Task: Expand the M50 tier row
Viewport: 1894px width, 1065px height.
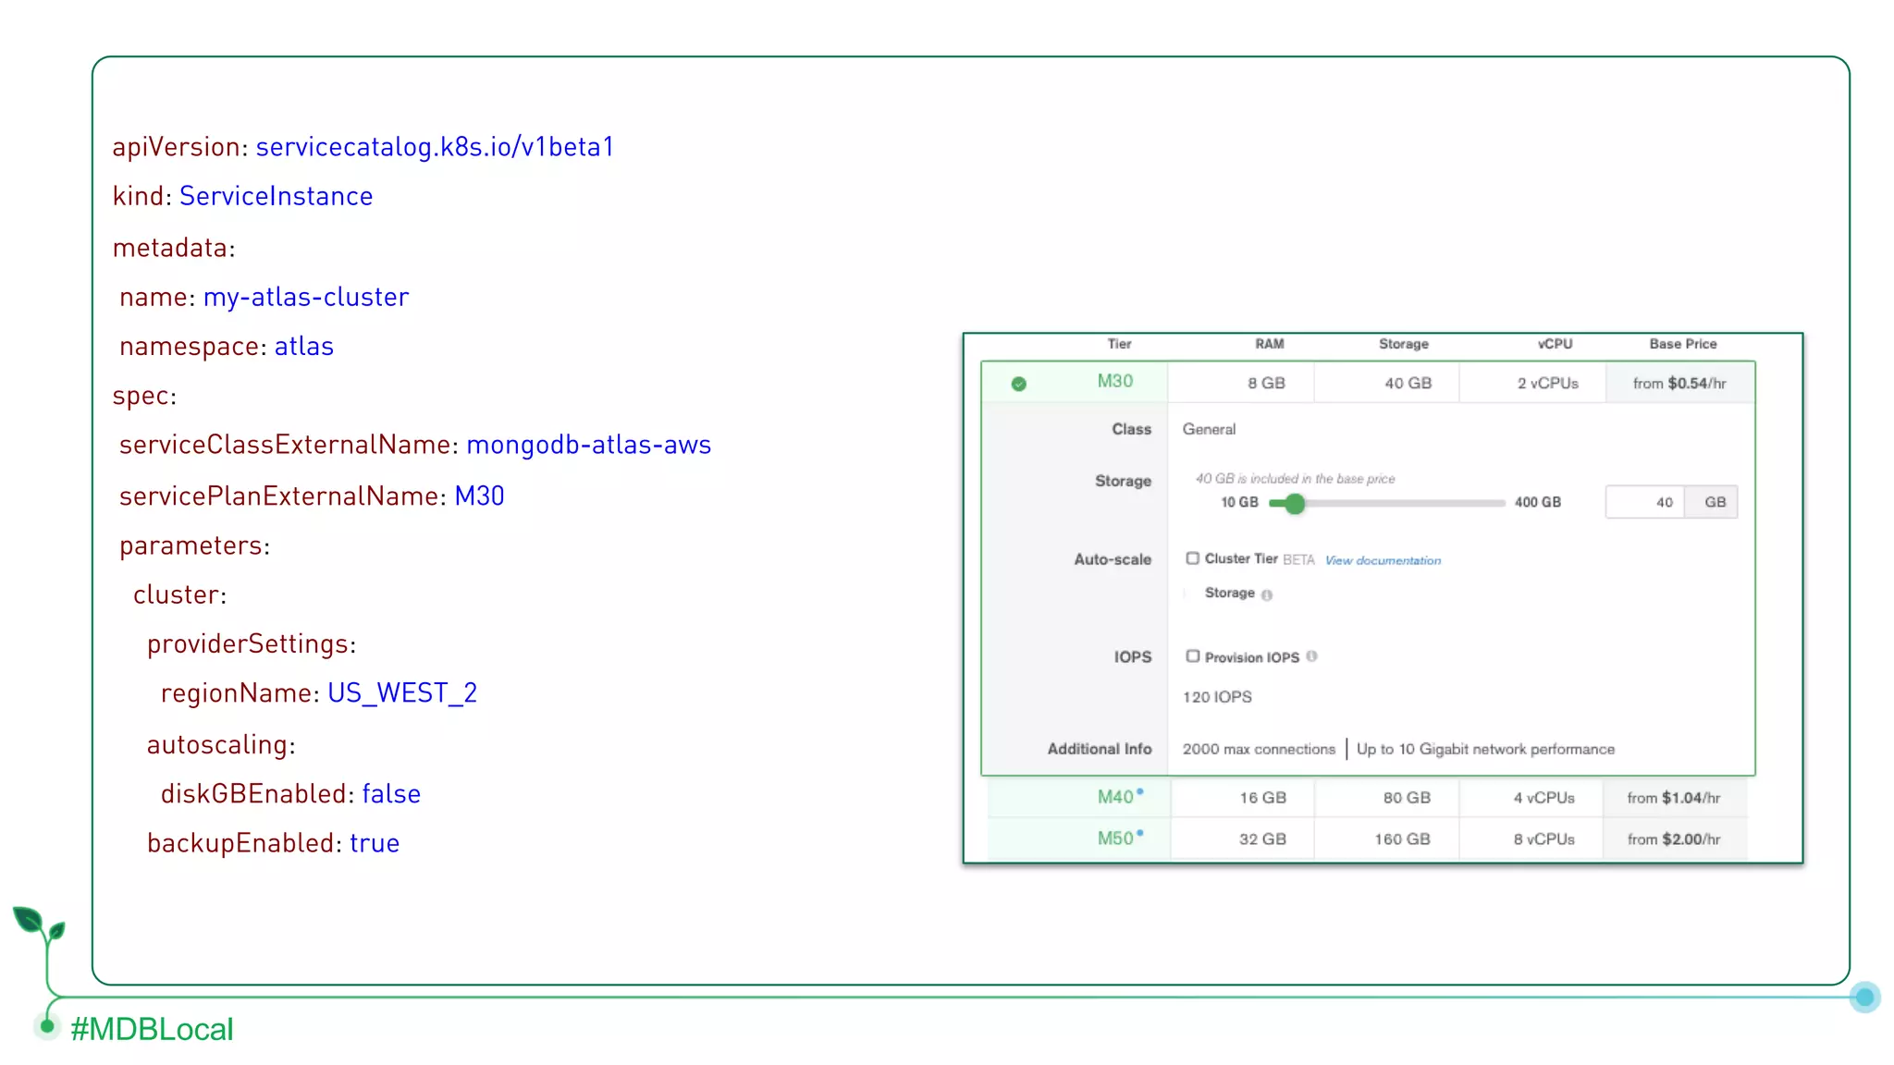Action: click(1114, 839)
